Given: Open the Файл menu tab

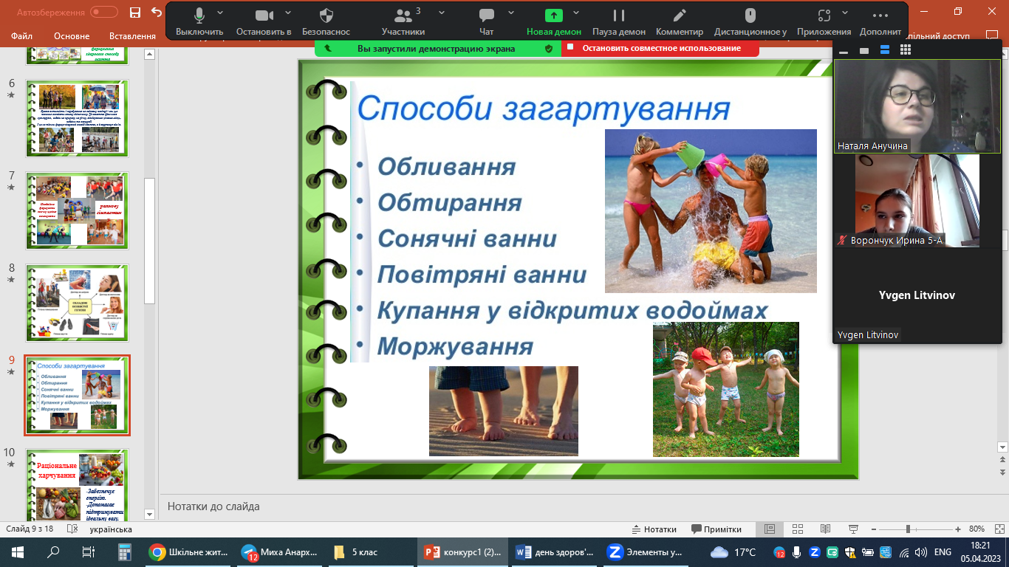Looking at the screenshot, I should click(x=22, y=36).
